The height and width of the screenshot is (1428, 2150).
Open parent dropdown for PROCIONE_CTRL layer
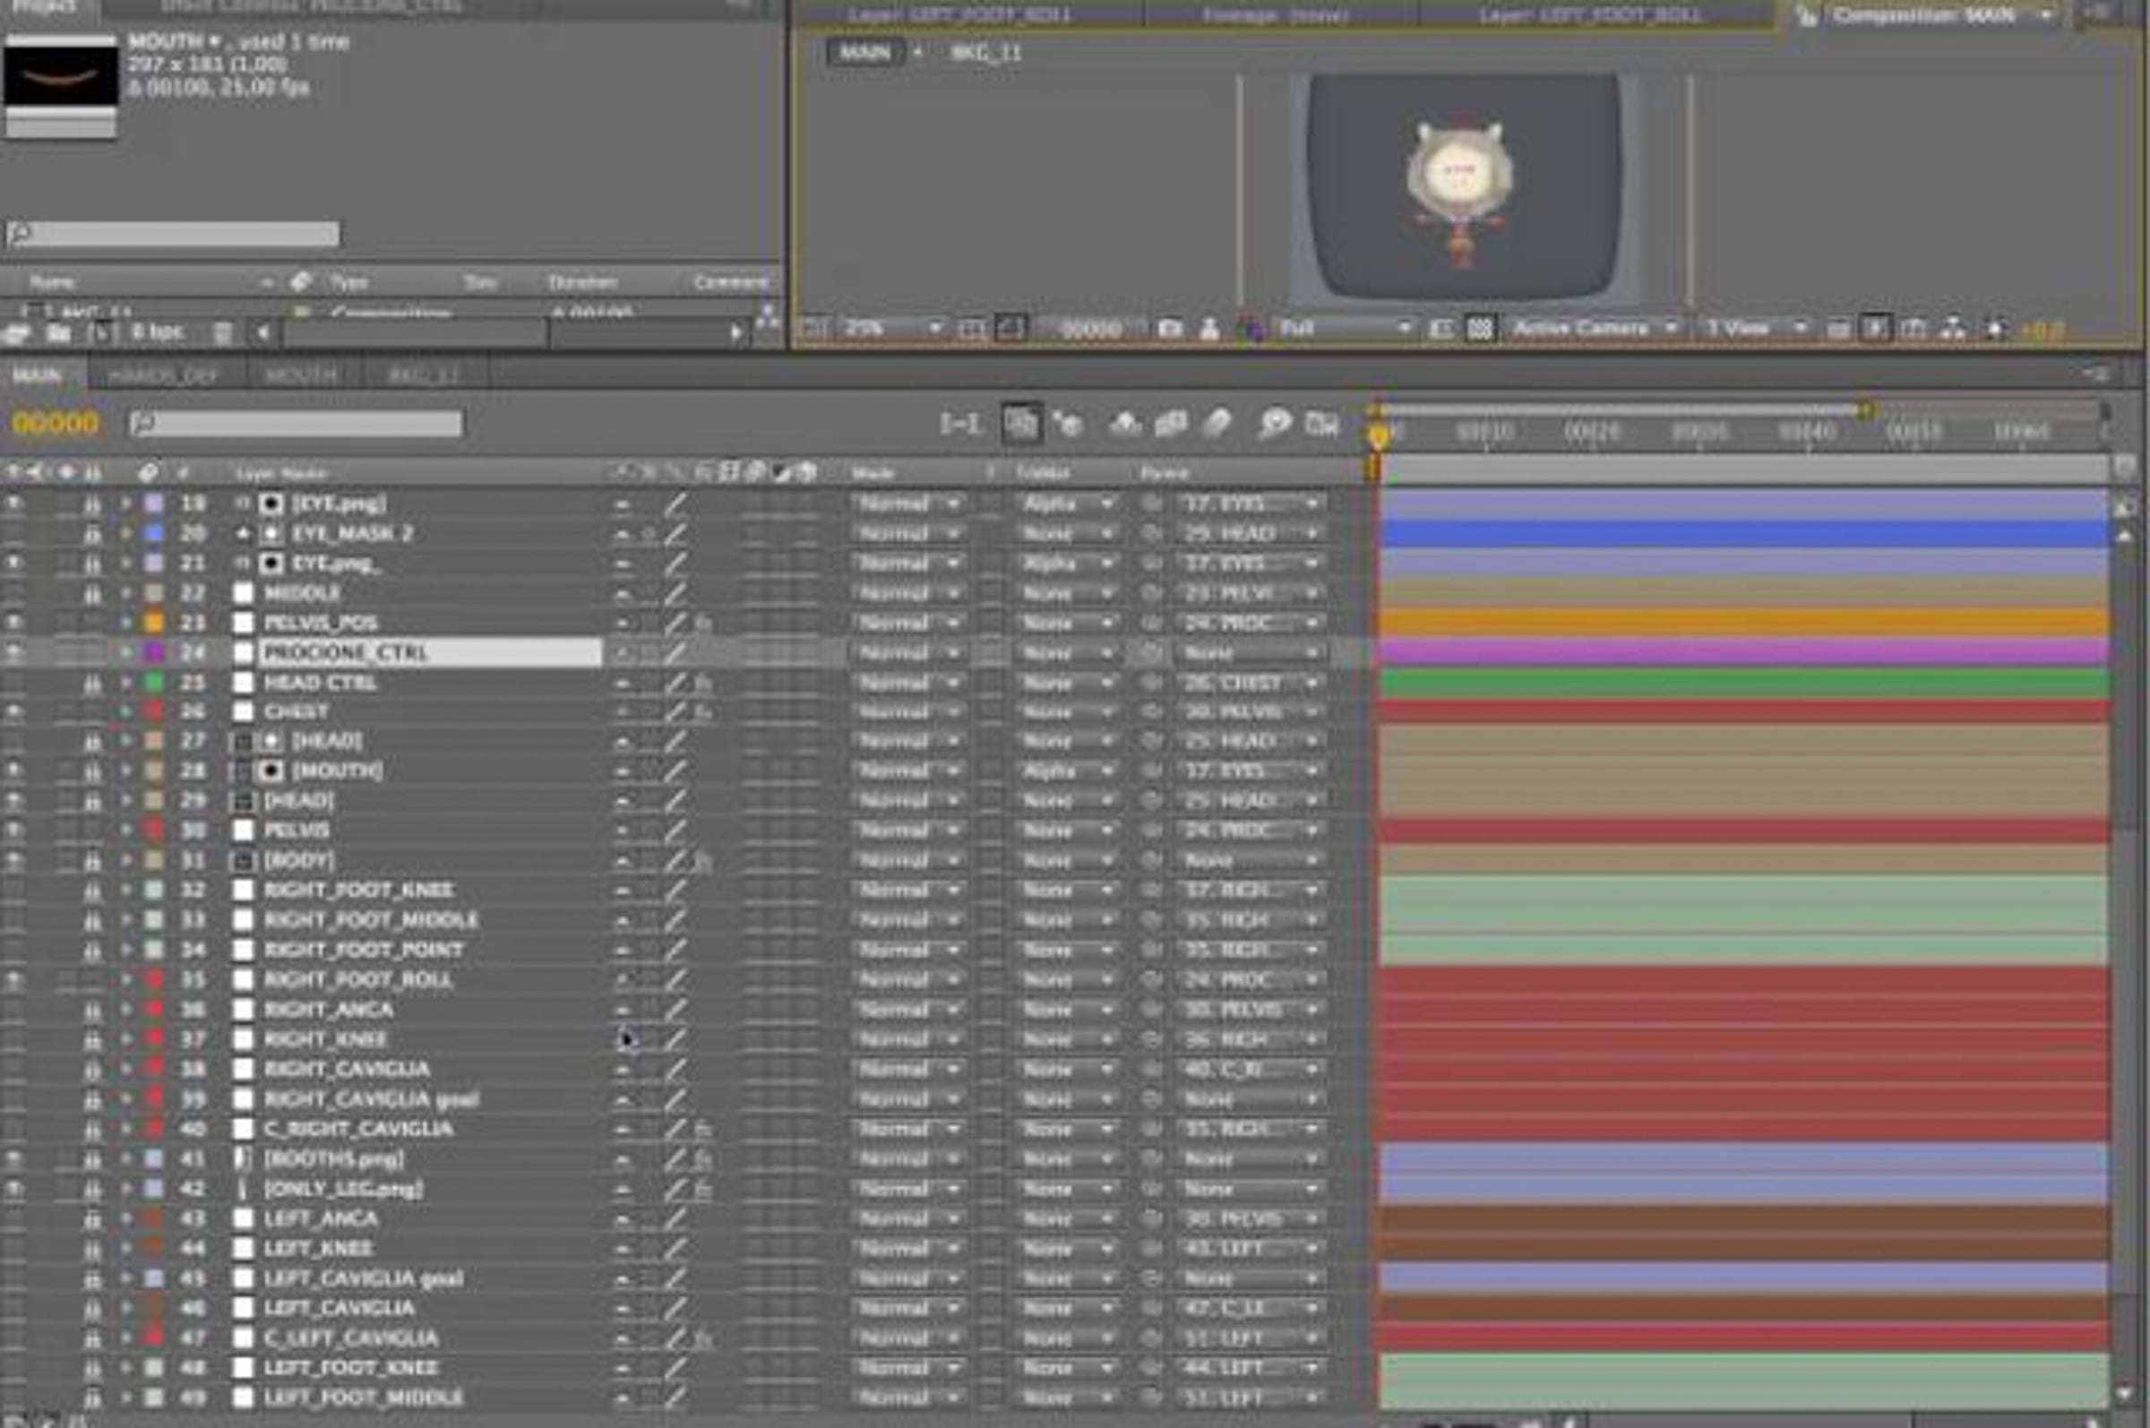tap(1252, 653)
